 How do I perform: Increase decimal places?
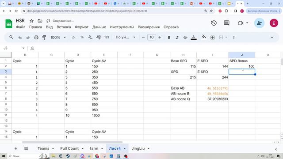coord(99,37)
